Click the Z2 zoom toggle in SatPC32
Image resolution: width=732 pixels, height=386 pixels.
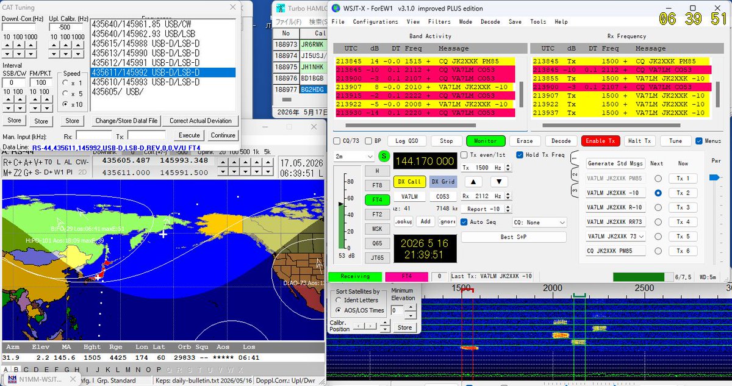pos(18,173)
